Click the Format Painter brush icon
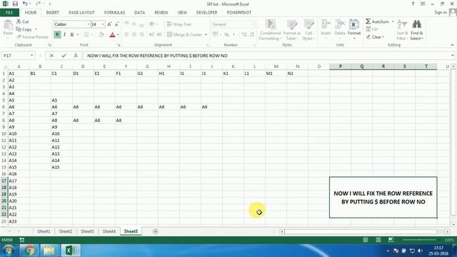This screenshot has height=257, width=457. 19,37
